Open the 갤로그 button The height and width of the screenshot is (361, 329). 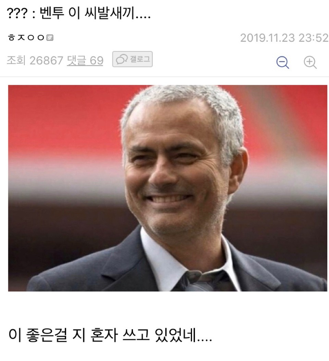click(x=133, y=59)
